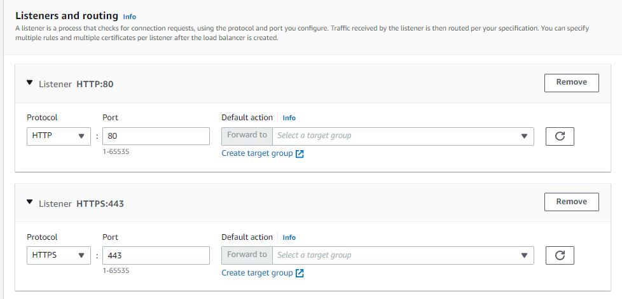Click Create target group under HTTP:80 listener
622x299 pixels.
click(x=257, y=153)
